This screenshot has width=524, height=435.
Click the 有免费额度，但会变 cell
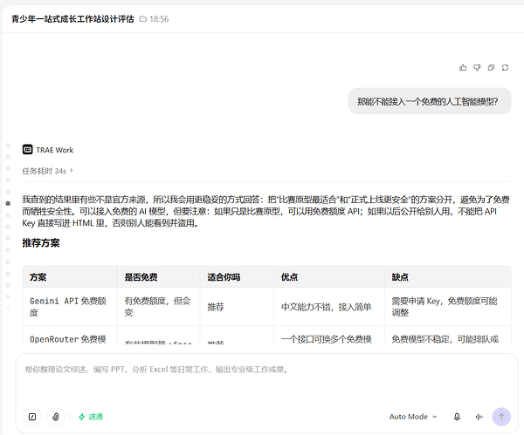[x=158, y=307]
